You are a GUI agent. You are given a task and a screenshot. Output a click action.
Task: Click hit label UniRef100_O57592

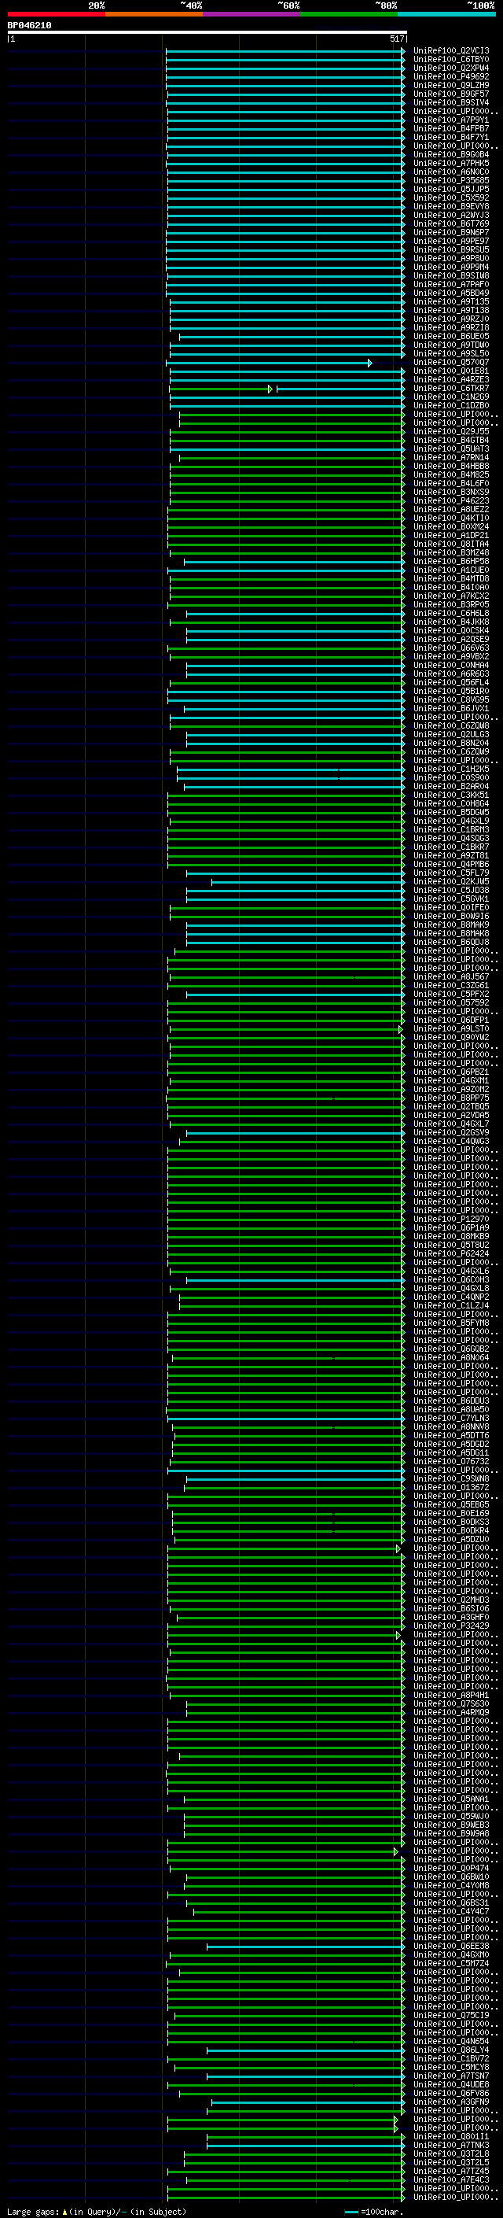pos(451,1002)
